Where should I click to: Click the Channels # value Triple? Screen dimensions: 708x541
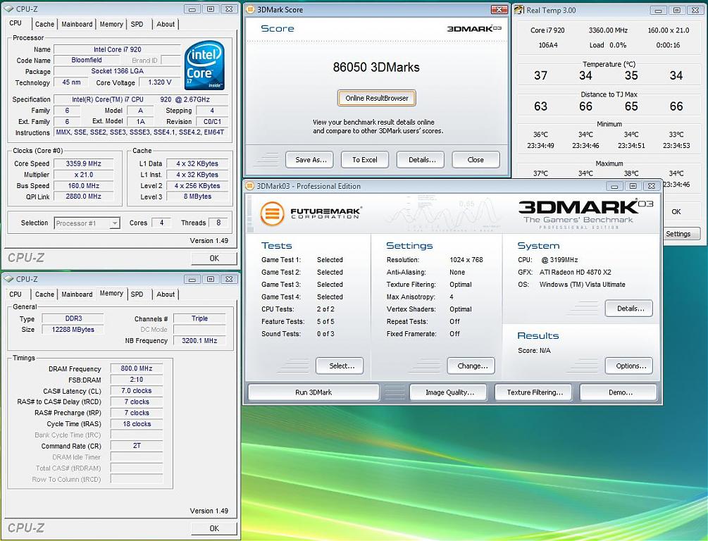(x=199, y=318)
